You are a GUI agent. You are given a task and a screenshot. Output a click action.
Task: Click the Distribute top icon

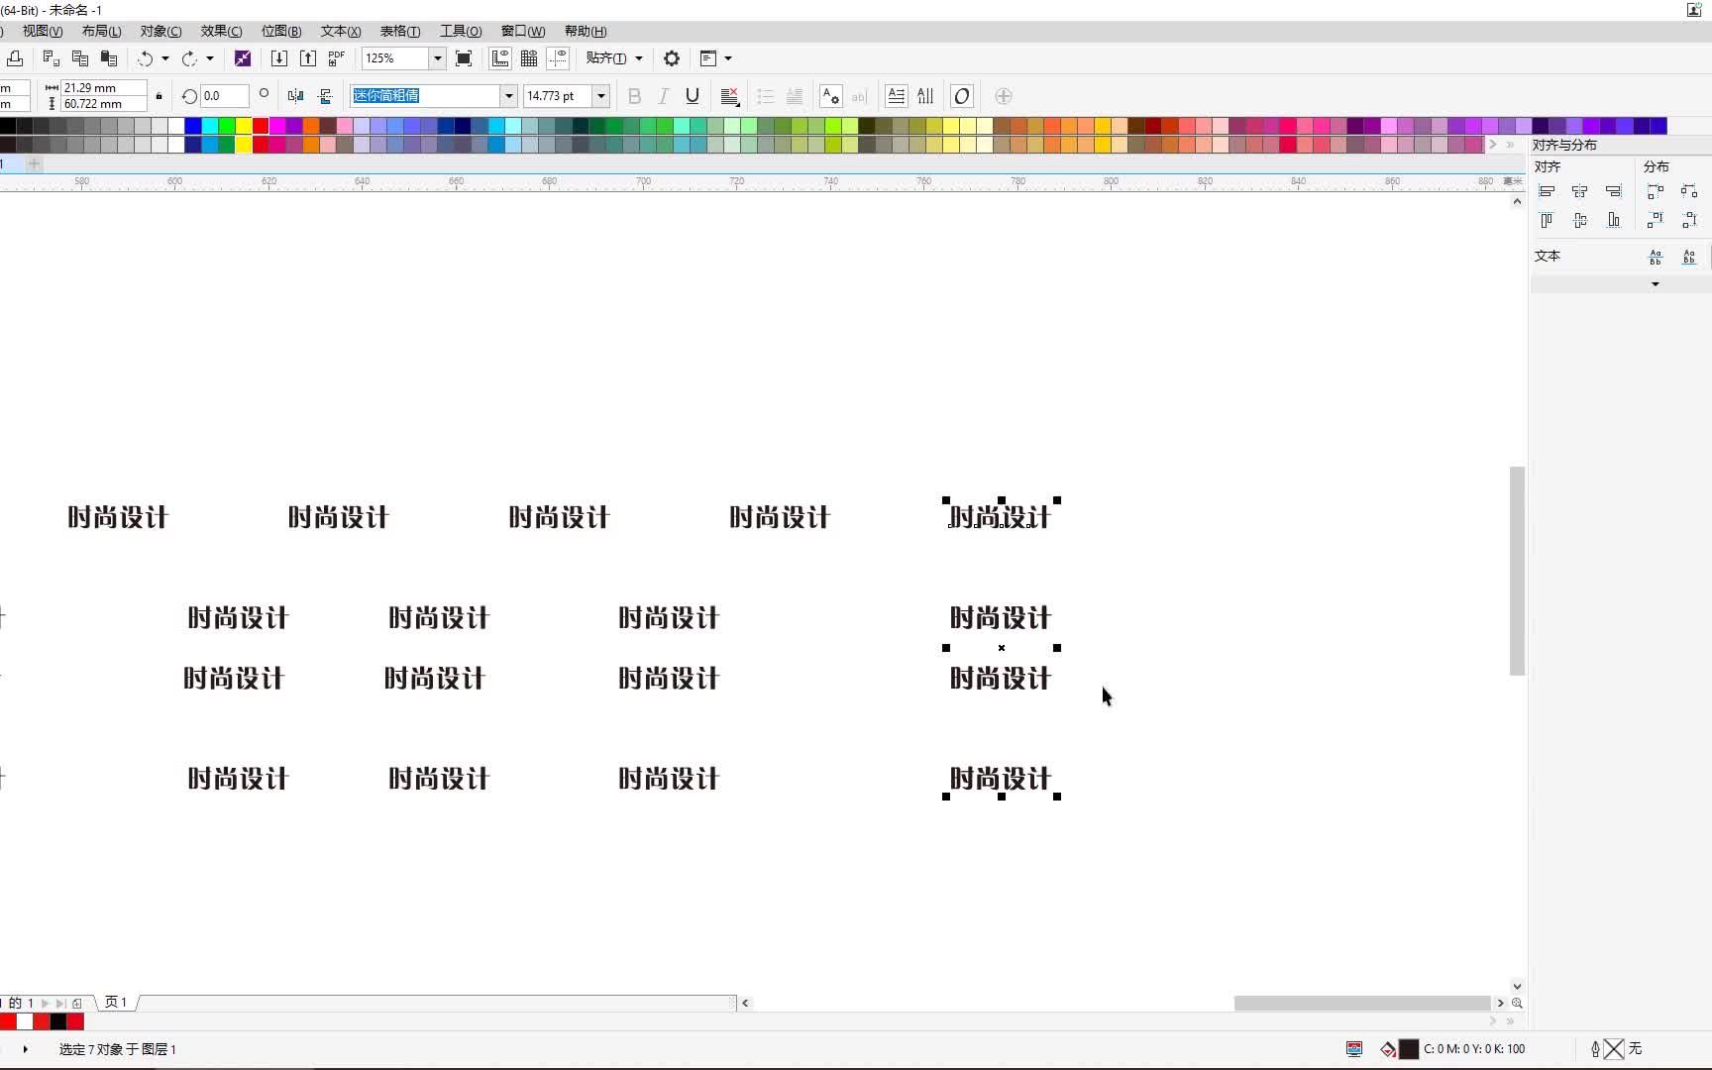pyautogui.click(x=1656, y=220)
